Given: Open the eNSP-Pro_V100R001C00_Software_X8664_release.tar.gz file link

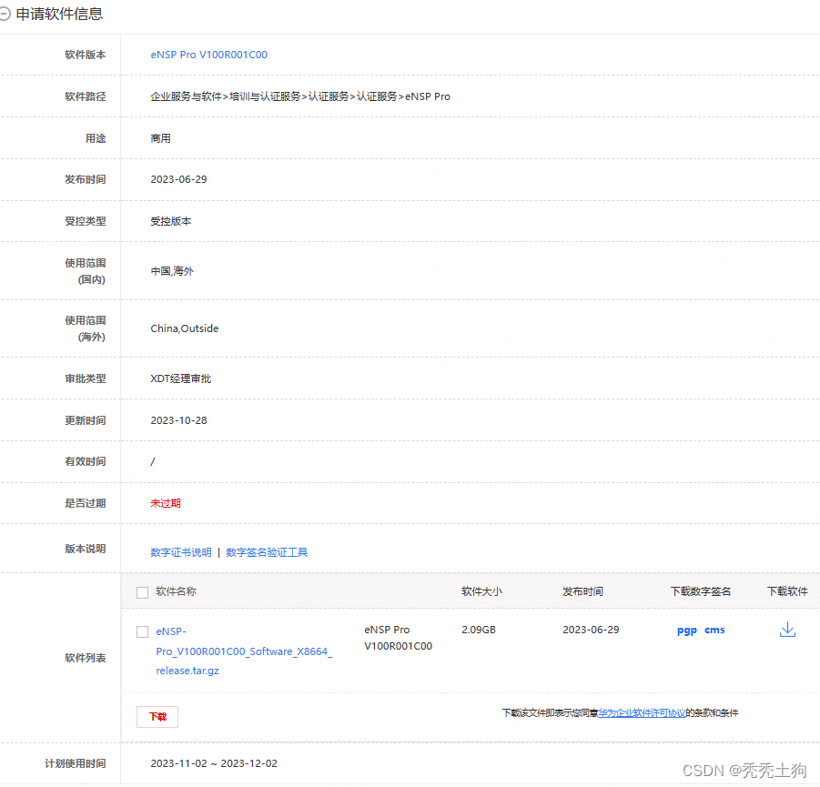Looking at the screenshot, I should 244,651.
